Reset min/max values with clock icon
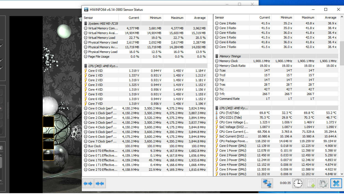The height and width of the screenshot is (194, 344). click(298, 183)
